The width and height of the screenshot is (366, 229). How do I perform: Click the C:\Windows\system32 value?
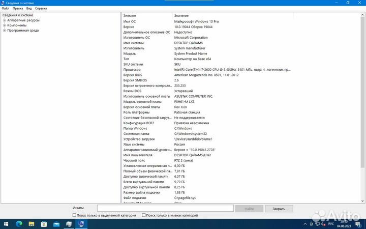coord(191,134)
